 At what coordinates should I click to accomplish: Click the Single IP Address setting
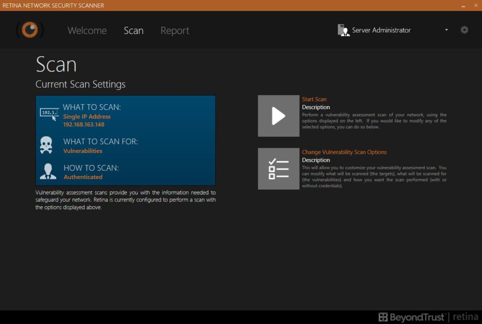[x=87, y=116]
